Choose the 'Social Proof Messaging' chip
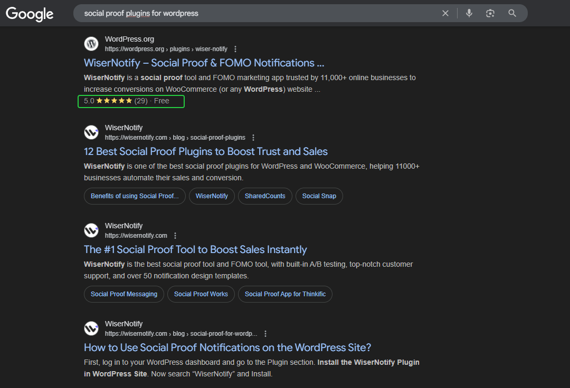 click(x=124, y=294)
